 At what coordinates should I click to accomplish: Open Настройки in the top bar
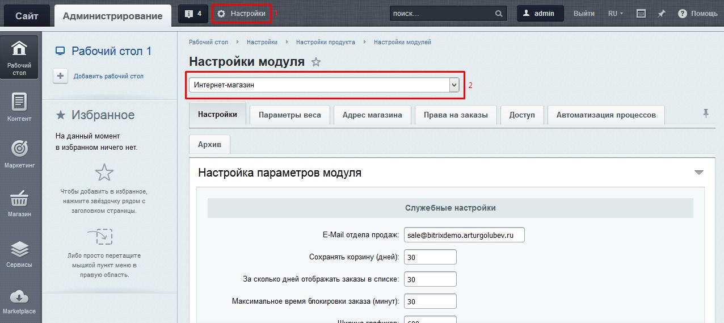pos(242,14)
